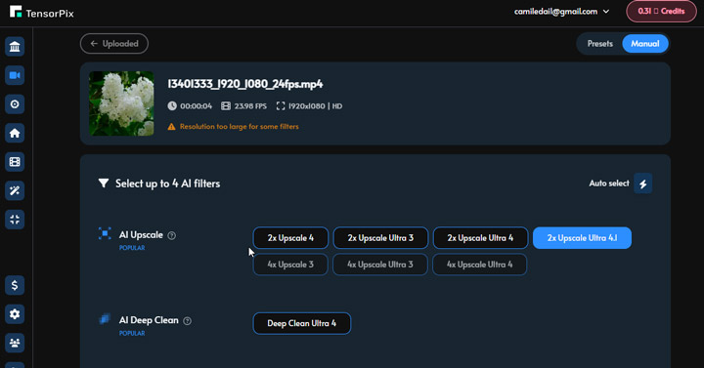Click the AI Upscale help question icon
This screenshot has width=704, height=368.
coord(171,236)
